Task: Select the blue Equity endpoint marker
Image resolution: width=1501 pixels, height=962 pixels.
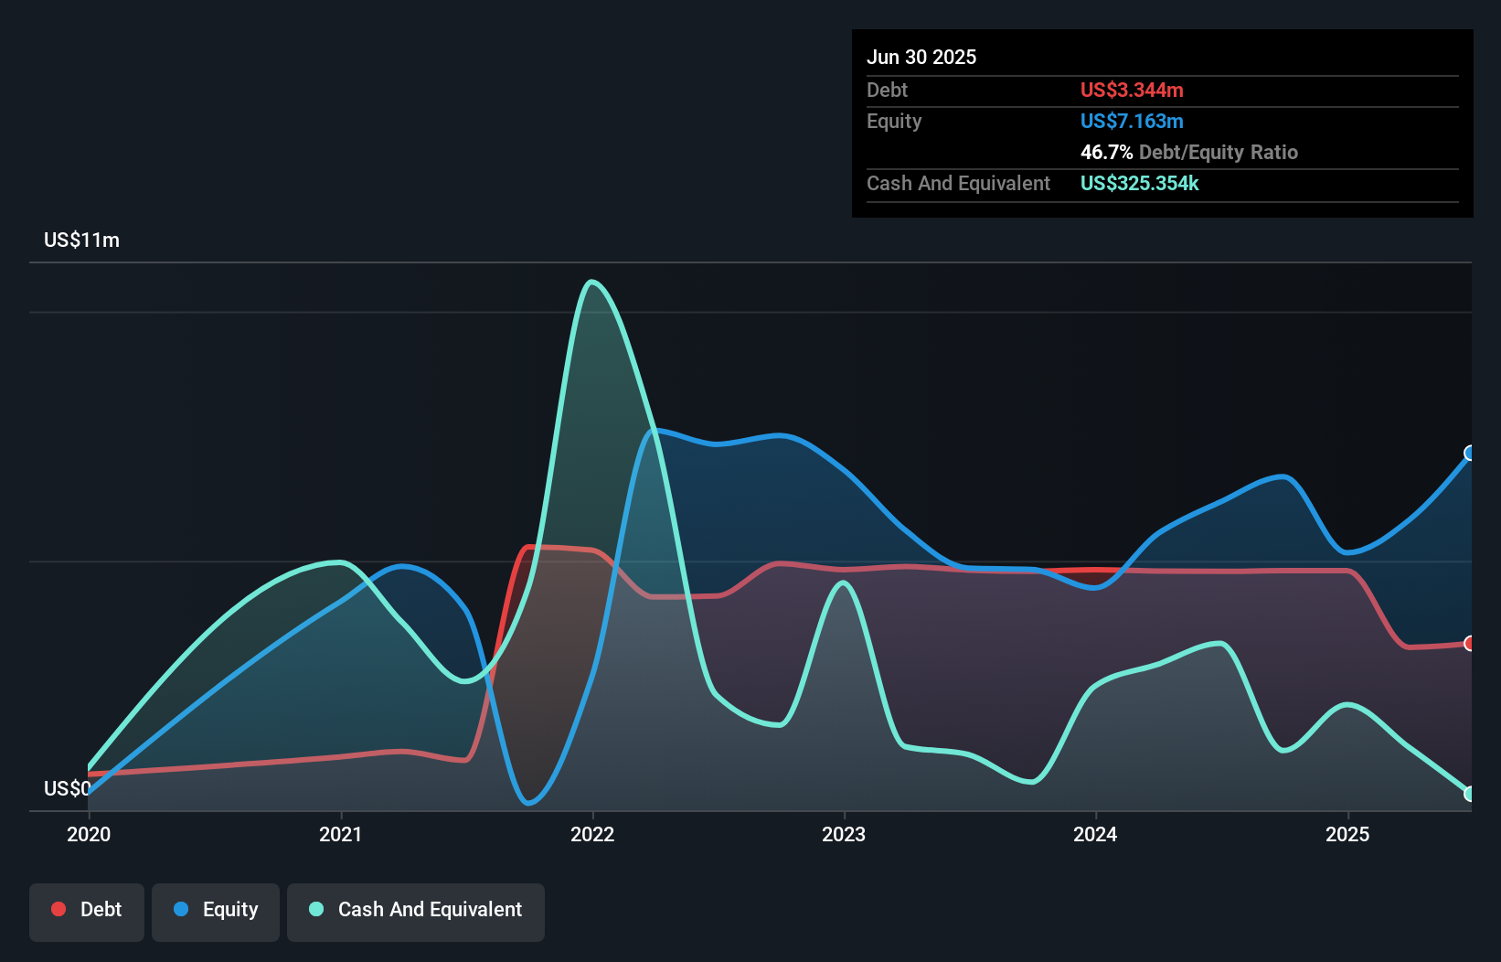Action: tap(1469, 453)
